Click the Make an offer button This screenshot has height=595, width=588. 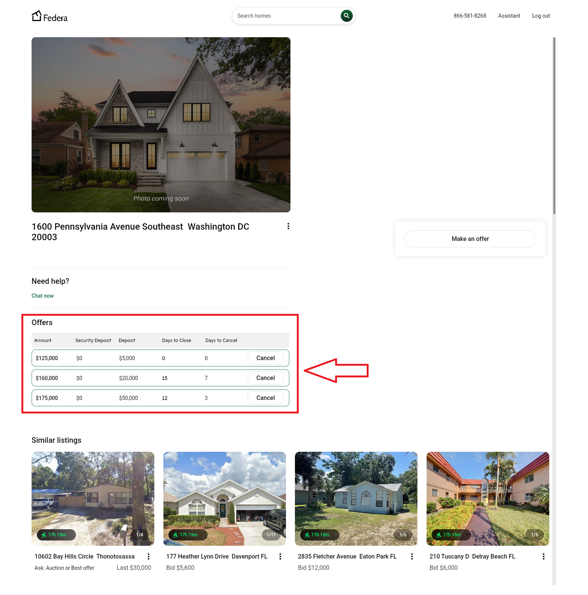click(x=470, y=239)
